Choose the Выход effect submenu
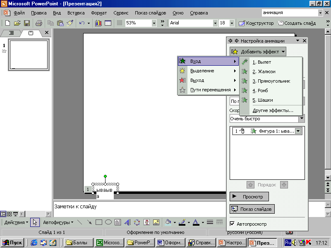 208,80
